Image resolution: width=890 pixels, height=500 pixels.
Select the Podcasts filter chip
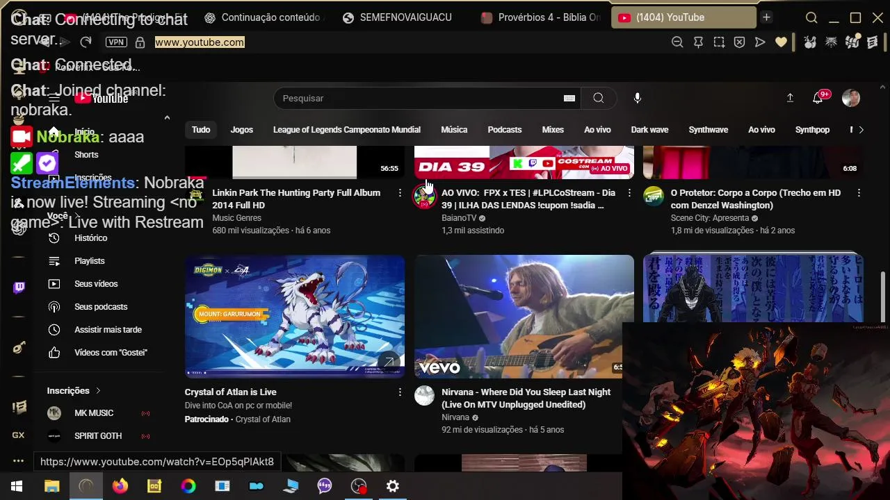(505, 130)
